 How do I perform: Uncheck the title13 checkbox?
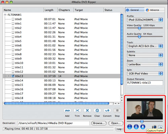[x=13, y=76]
